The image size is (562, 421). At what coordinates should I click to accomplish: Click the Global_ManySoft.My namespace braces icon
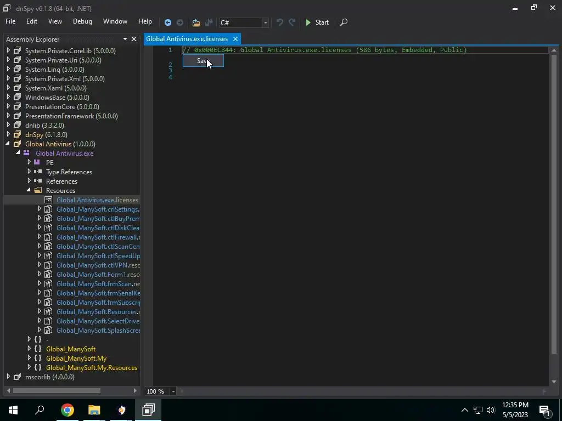coord(38,358)
